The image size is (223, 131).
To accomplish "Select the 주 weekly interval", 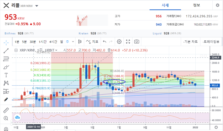I will coord(67,42).
